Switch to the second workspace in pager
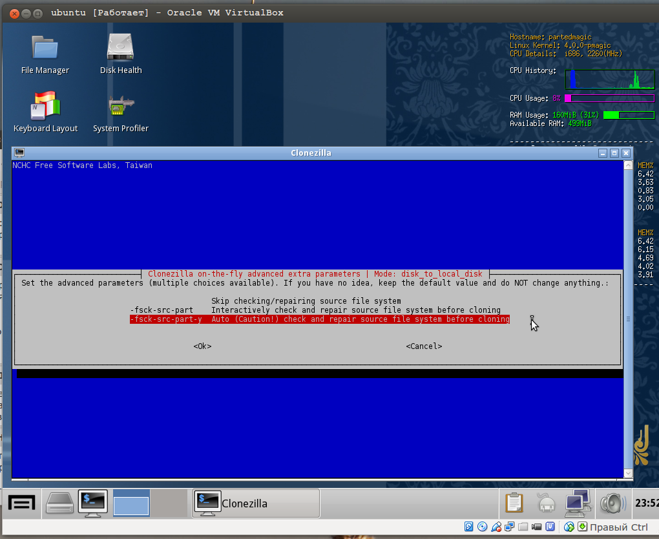The height and width of the screenshot is (539, 659). click(x=169, y=503)
